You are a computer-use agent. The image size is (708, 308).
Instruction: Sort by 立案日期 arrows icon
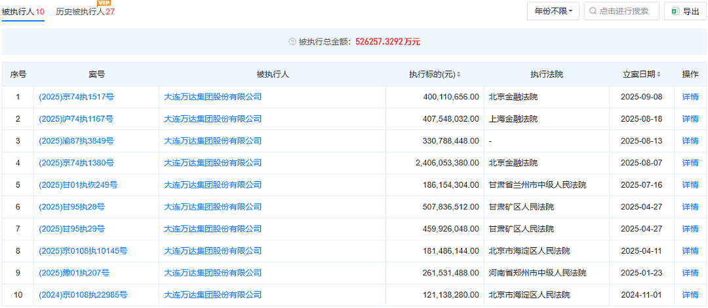[x=659, y=75]
